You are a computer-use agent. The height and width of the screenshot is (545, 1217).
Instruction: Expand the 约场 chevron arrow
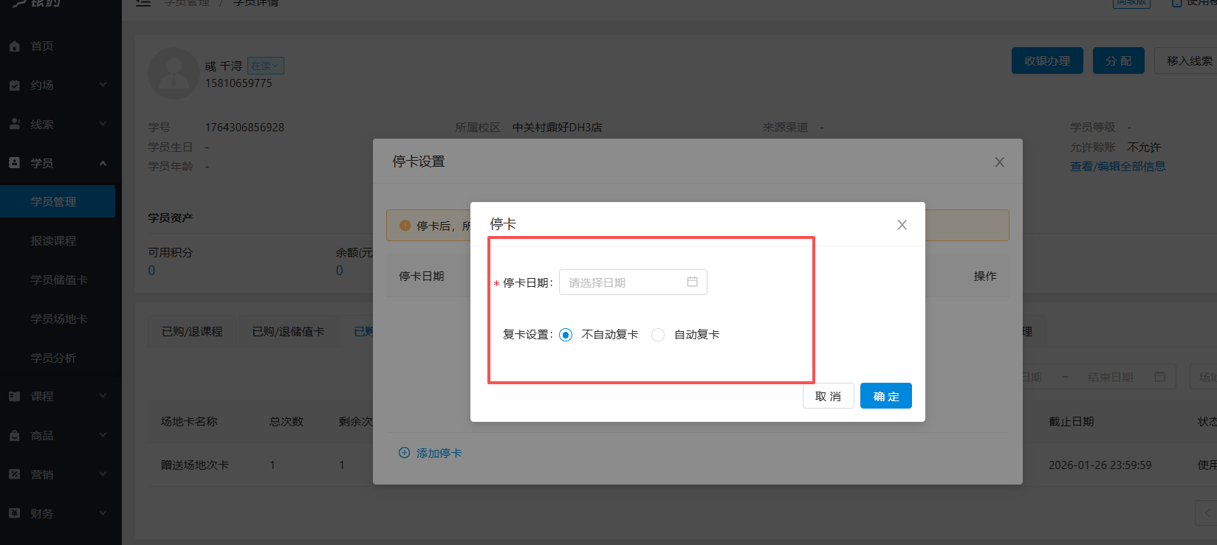tap(103, 85)
